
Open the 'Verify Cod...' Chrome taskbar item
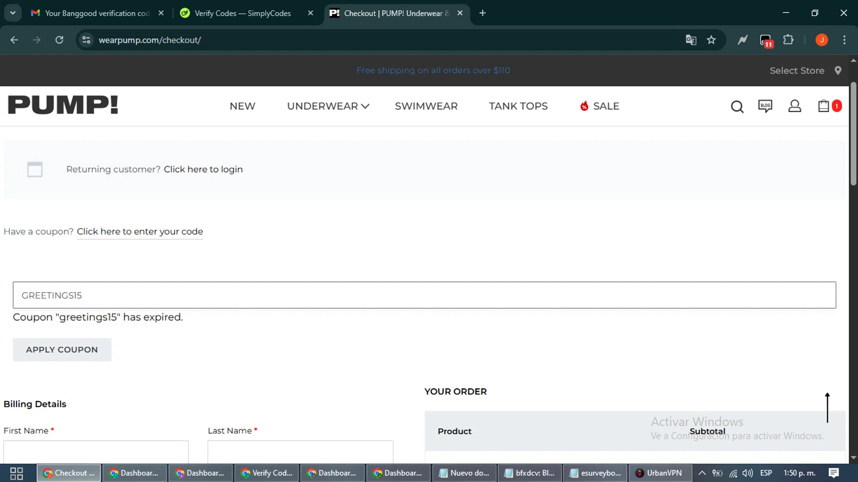(267, 473)
